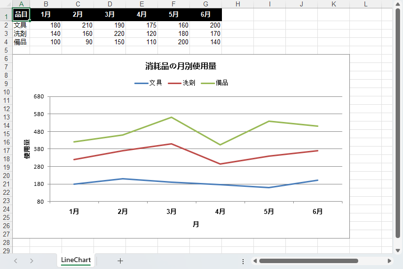Click the 5月 category axis label

coord(269,211)
